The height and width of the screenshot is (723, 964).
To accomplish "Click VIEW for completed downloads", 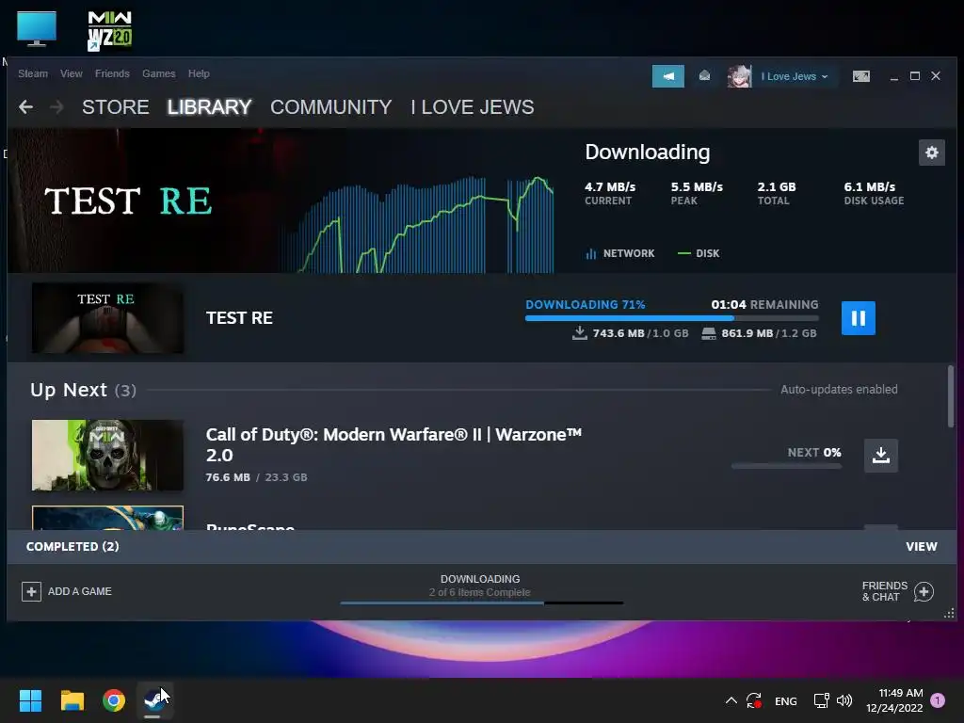I will pyautogui.click(x=921, y=547).
